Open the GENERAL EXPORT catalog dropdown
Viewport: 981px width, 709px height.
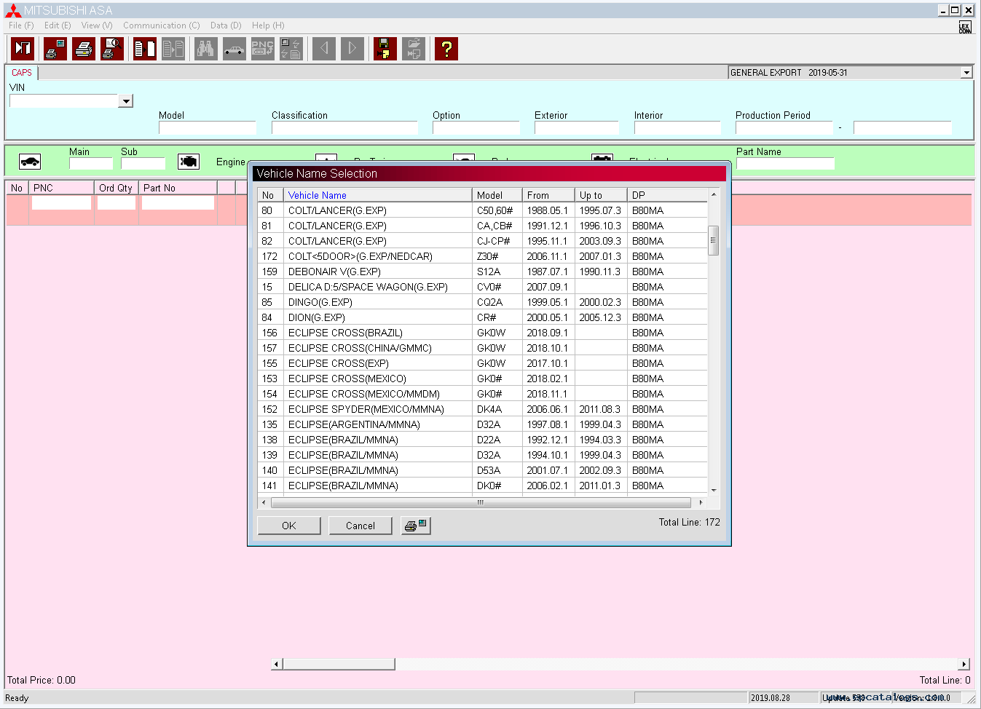click(966, 73)
